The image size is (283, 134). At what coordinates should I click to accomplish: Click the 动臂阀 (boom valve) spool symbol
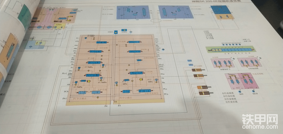(x=93, y=75)
